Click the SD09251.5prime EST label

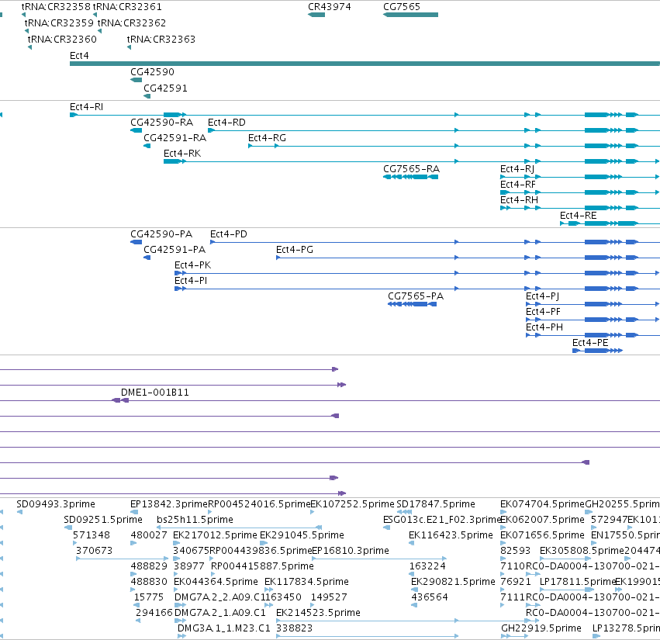pos(103,520)
